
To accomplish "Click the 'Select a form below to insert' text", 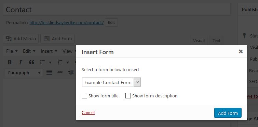I will coord(110,70).
